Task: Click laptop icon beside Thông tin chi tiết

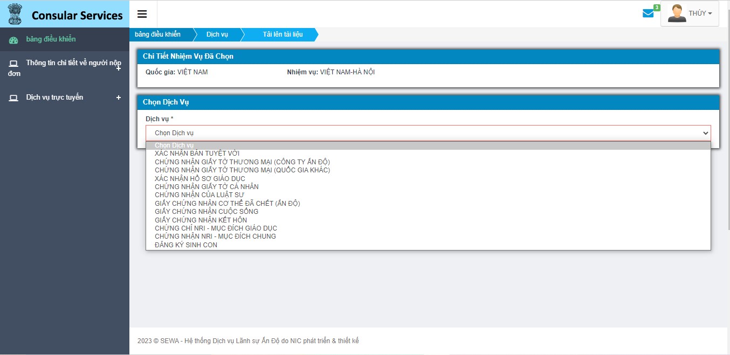Action: point(13,64)
